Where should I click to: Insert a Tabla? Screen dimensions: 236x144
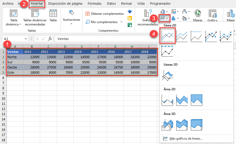point(53,16)
